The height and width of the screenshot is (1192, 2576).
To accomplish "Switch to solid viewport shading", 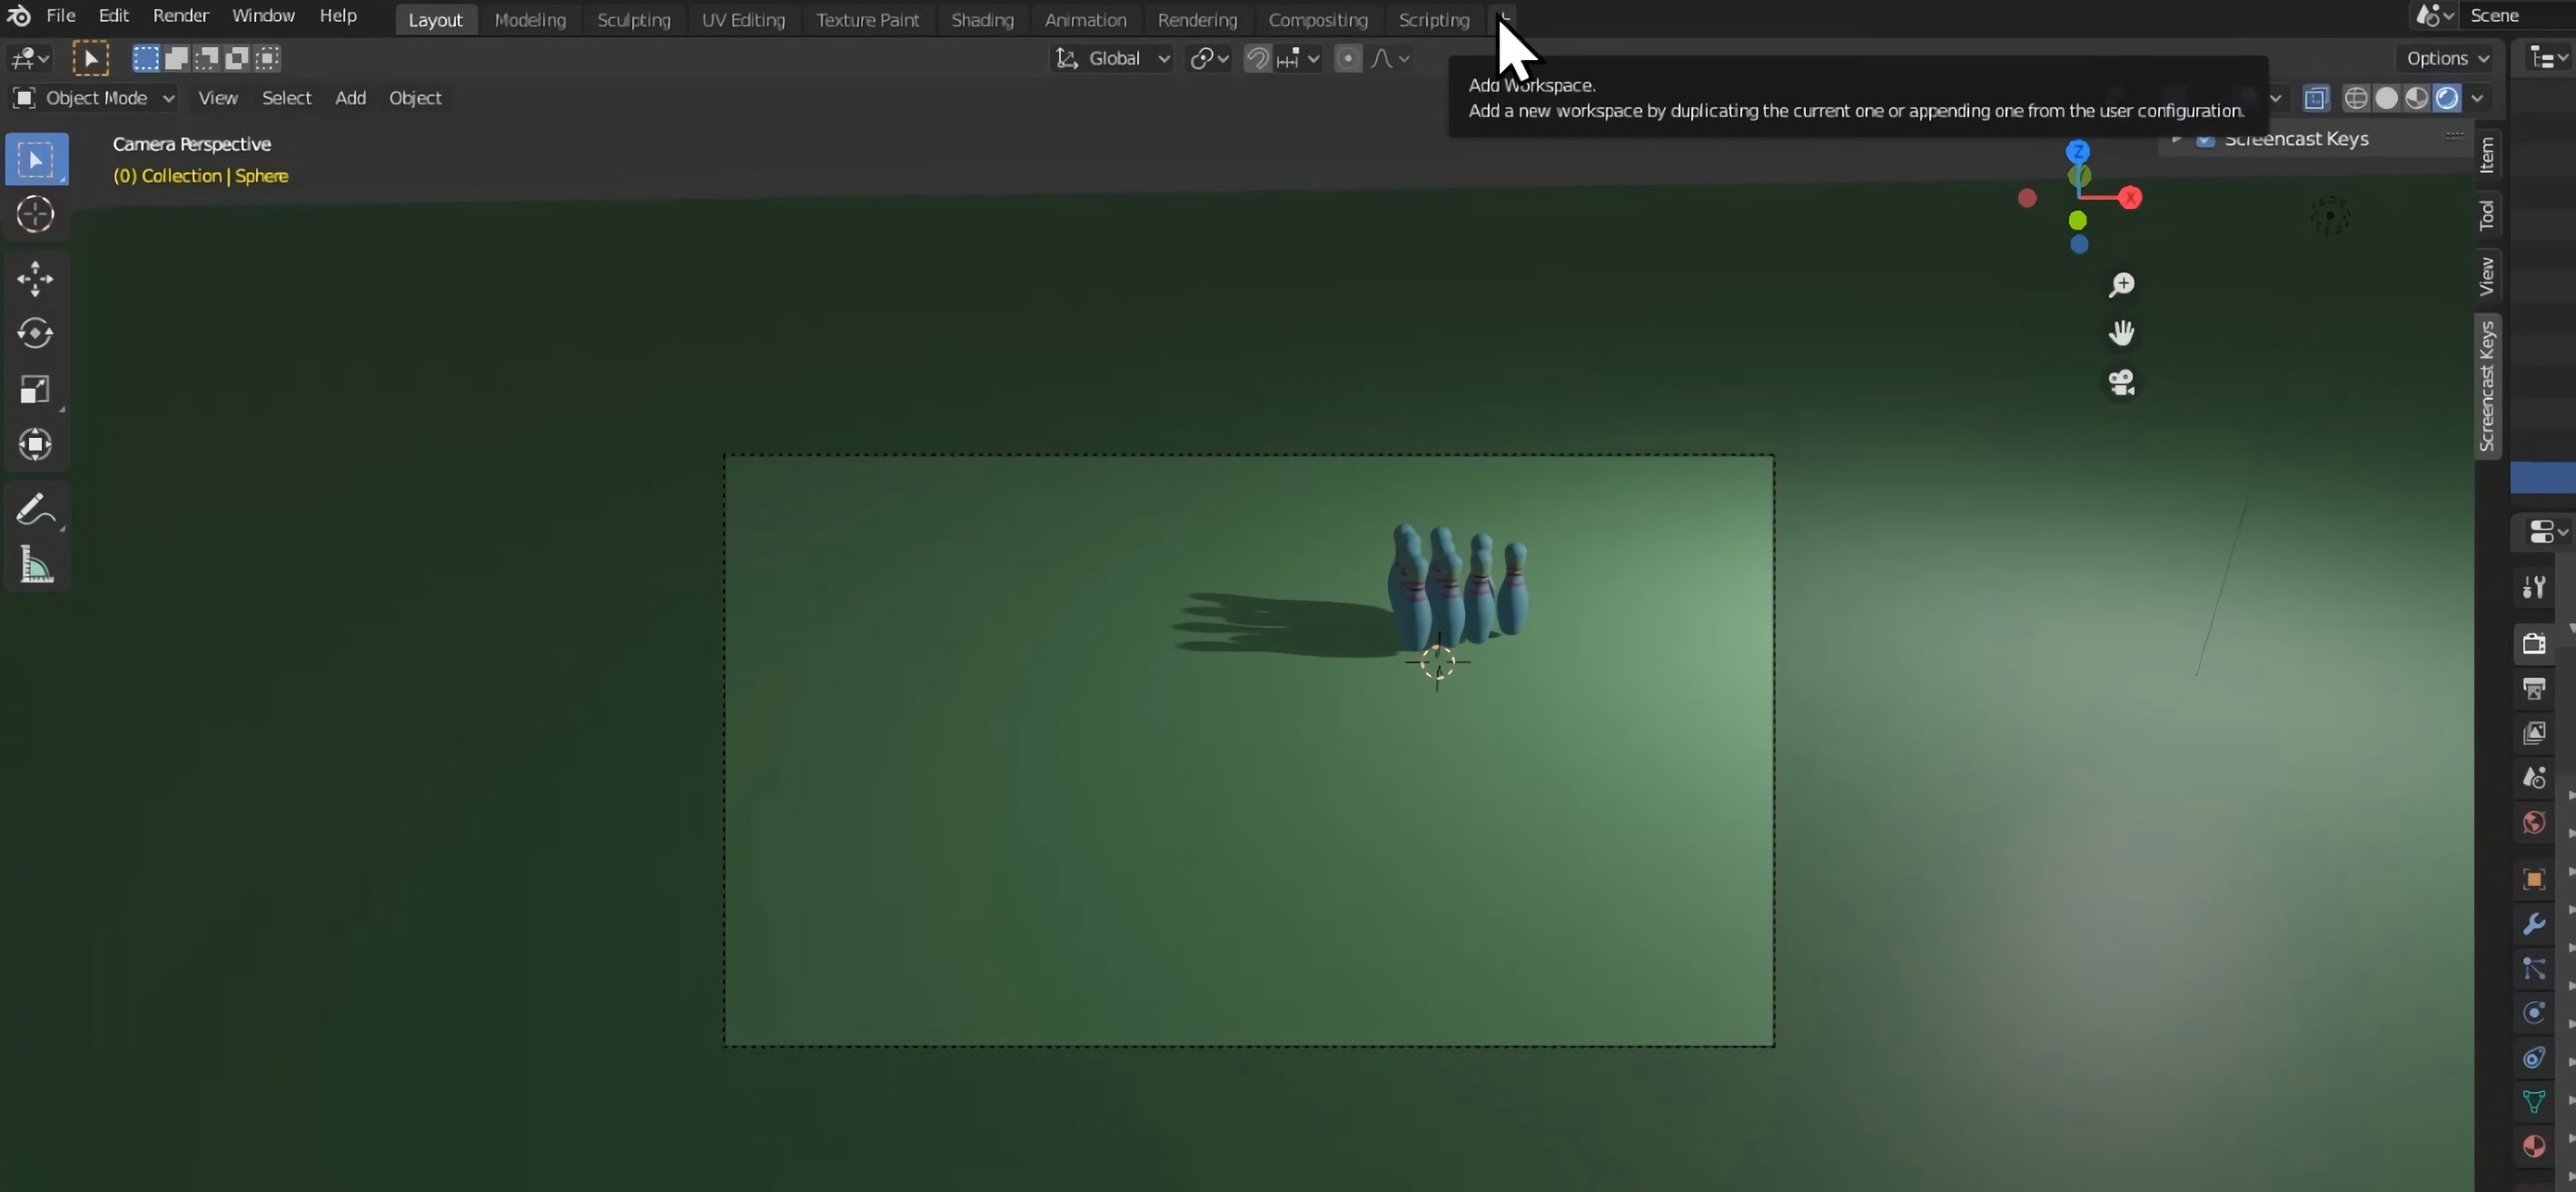I will 2386,98.
